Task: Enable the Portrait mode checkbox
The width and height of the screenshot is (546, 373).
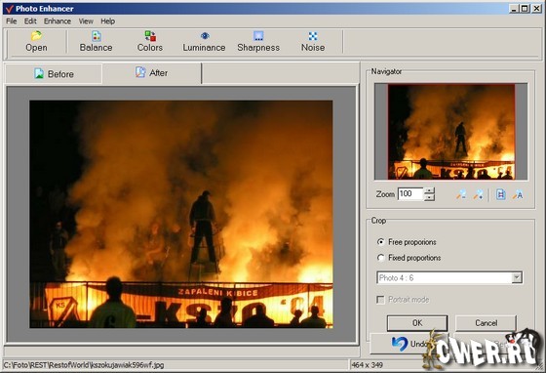Action: [380, 300]
